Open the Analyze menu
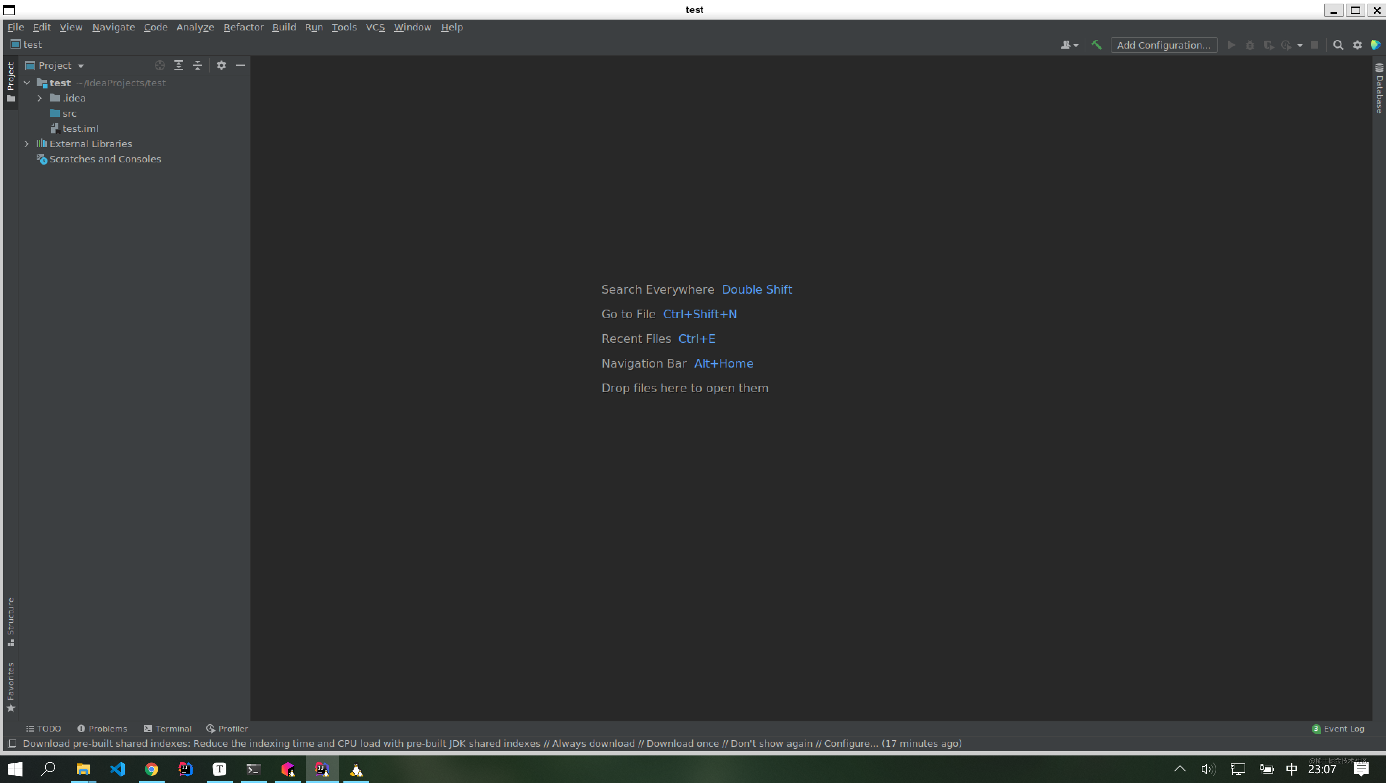1386x783 pixels. click(195, 28)
